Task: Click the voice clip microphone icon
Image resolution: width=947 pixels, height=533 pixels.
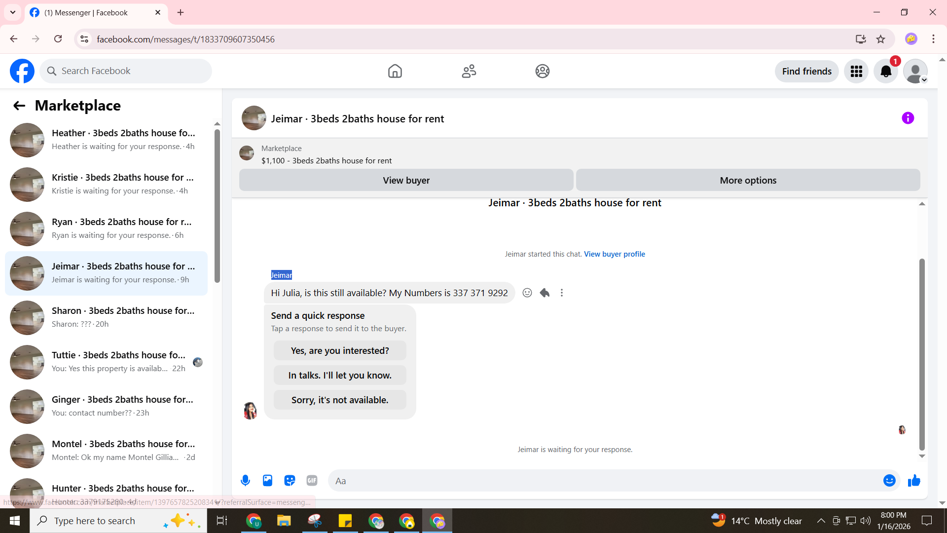Action: pyautogui.click(x=245, y=481)
